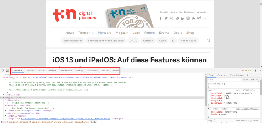Viewport: 262px width, 123px height.
Task: Click the t3n Newsletter pill button
Action: click(72, 41)
